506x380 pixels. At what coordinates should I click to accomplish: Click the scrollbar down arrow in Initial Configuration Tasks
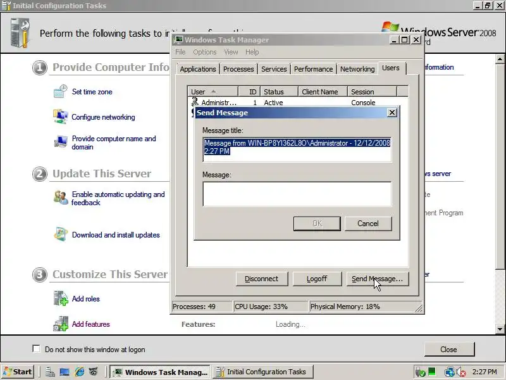(x=500, y=329)
